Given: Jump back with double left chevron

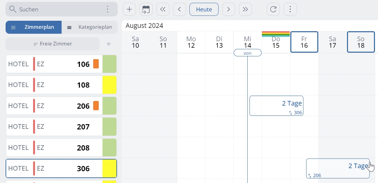Looking at the screenshot, I should click(163, 9).
